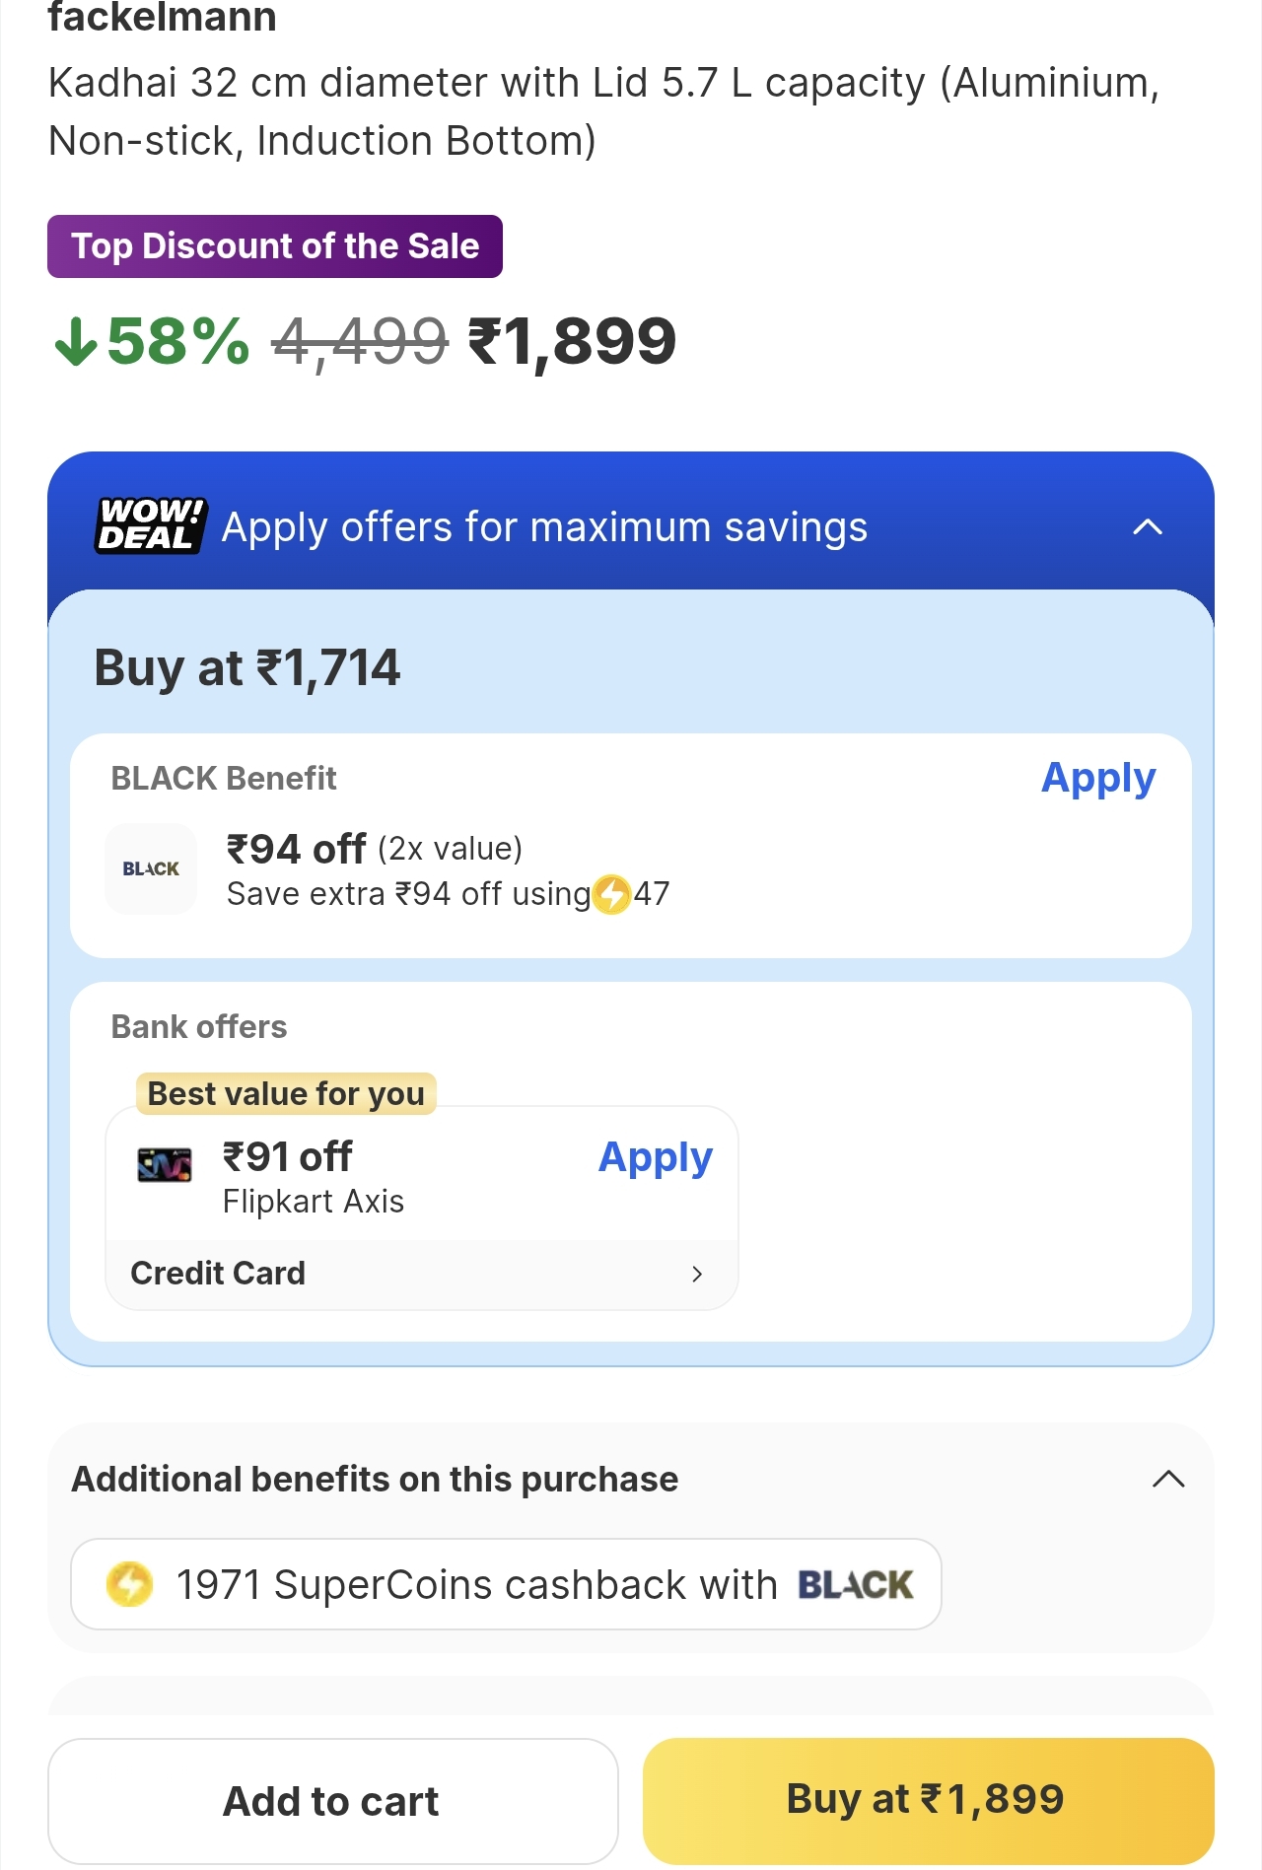The height and width of the screenshot is (1870, 1262).
Task: Tap the green discount down-arrow icon
Action: click(75, 341)
